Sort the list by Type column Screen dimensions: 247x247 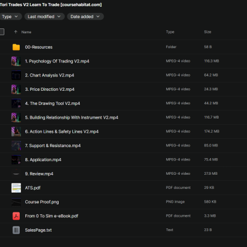point(170,32)
